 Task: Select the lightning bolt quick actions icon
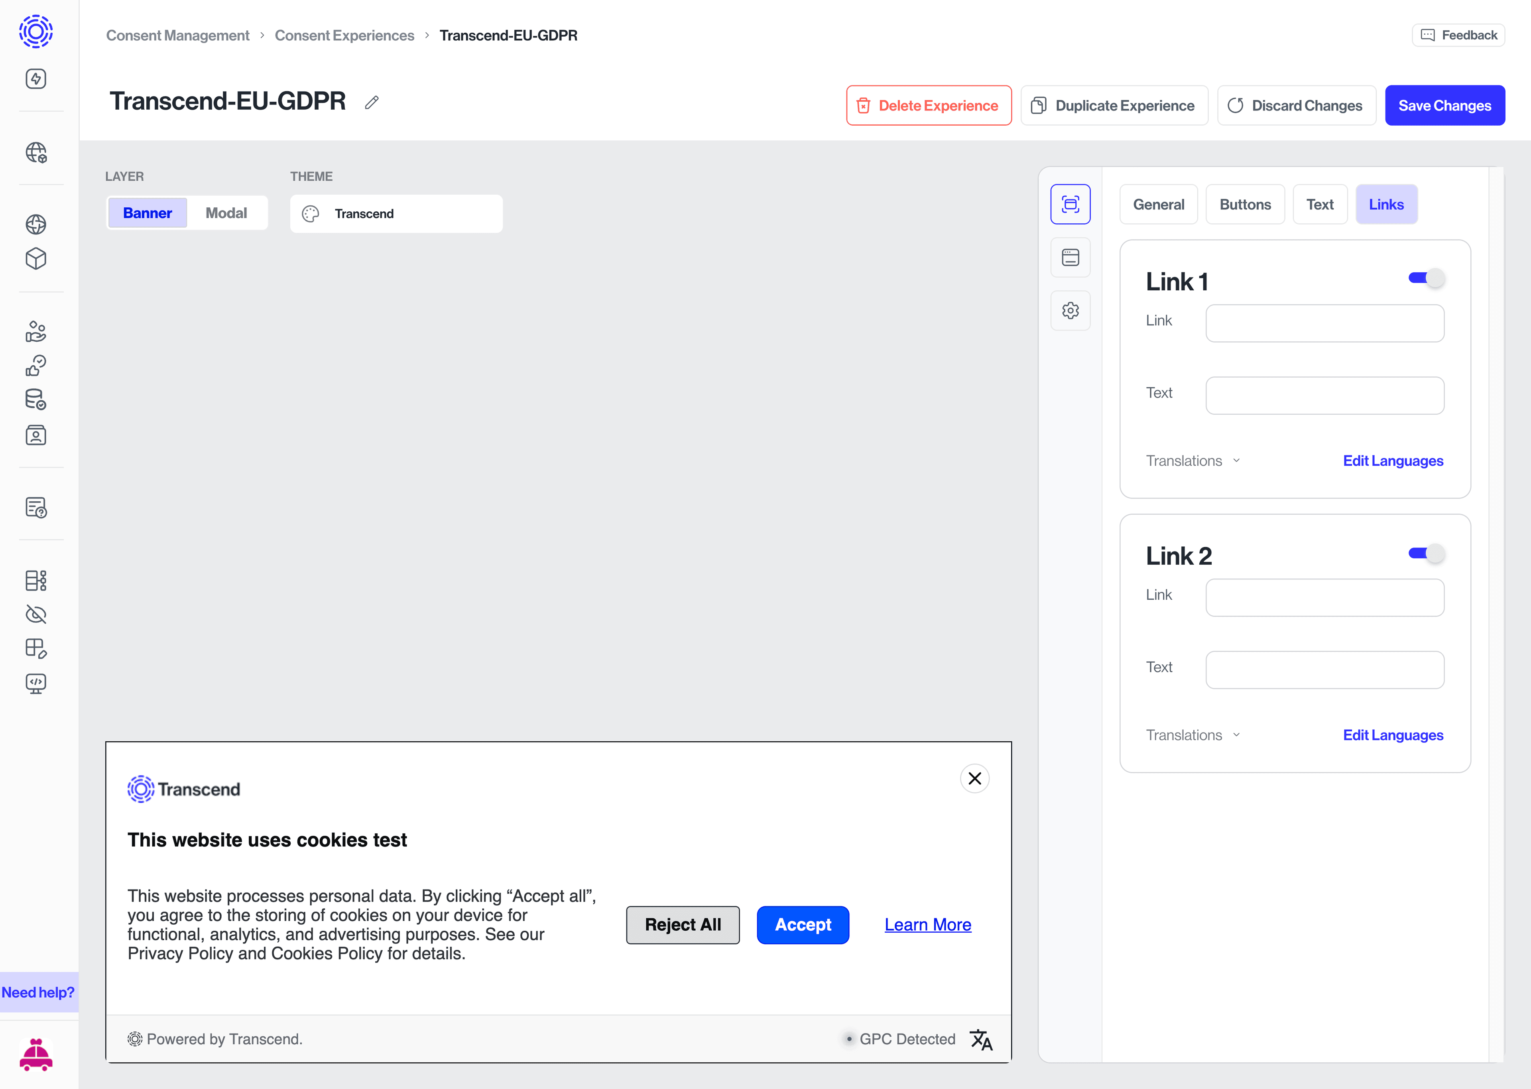tap(35, 79)
